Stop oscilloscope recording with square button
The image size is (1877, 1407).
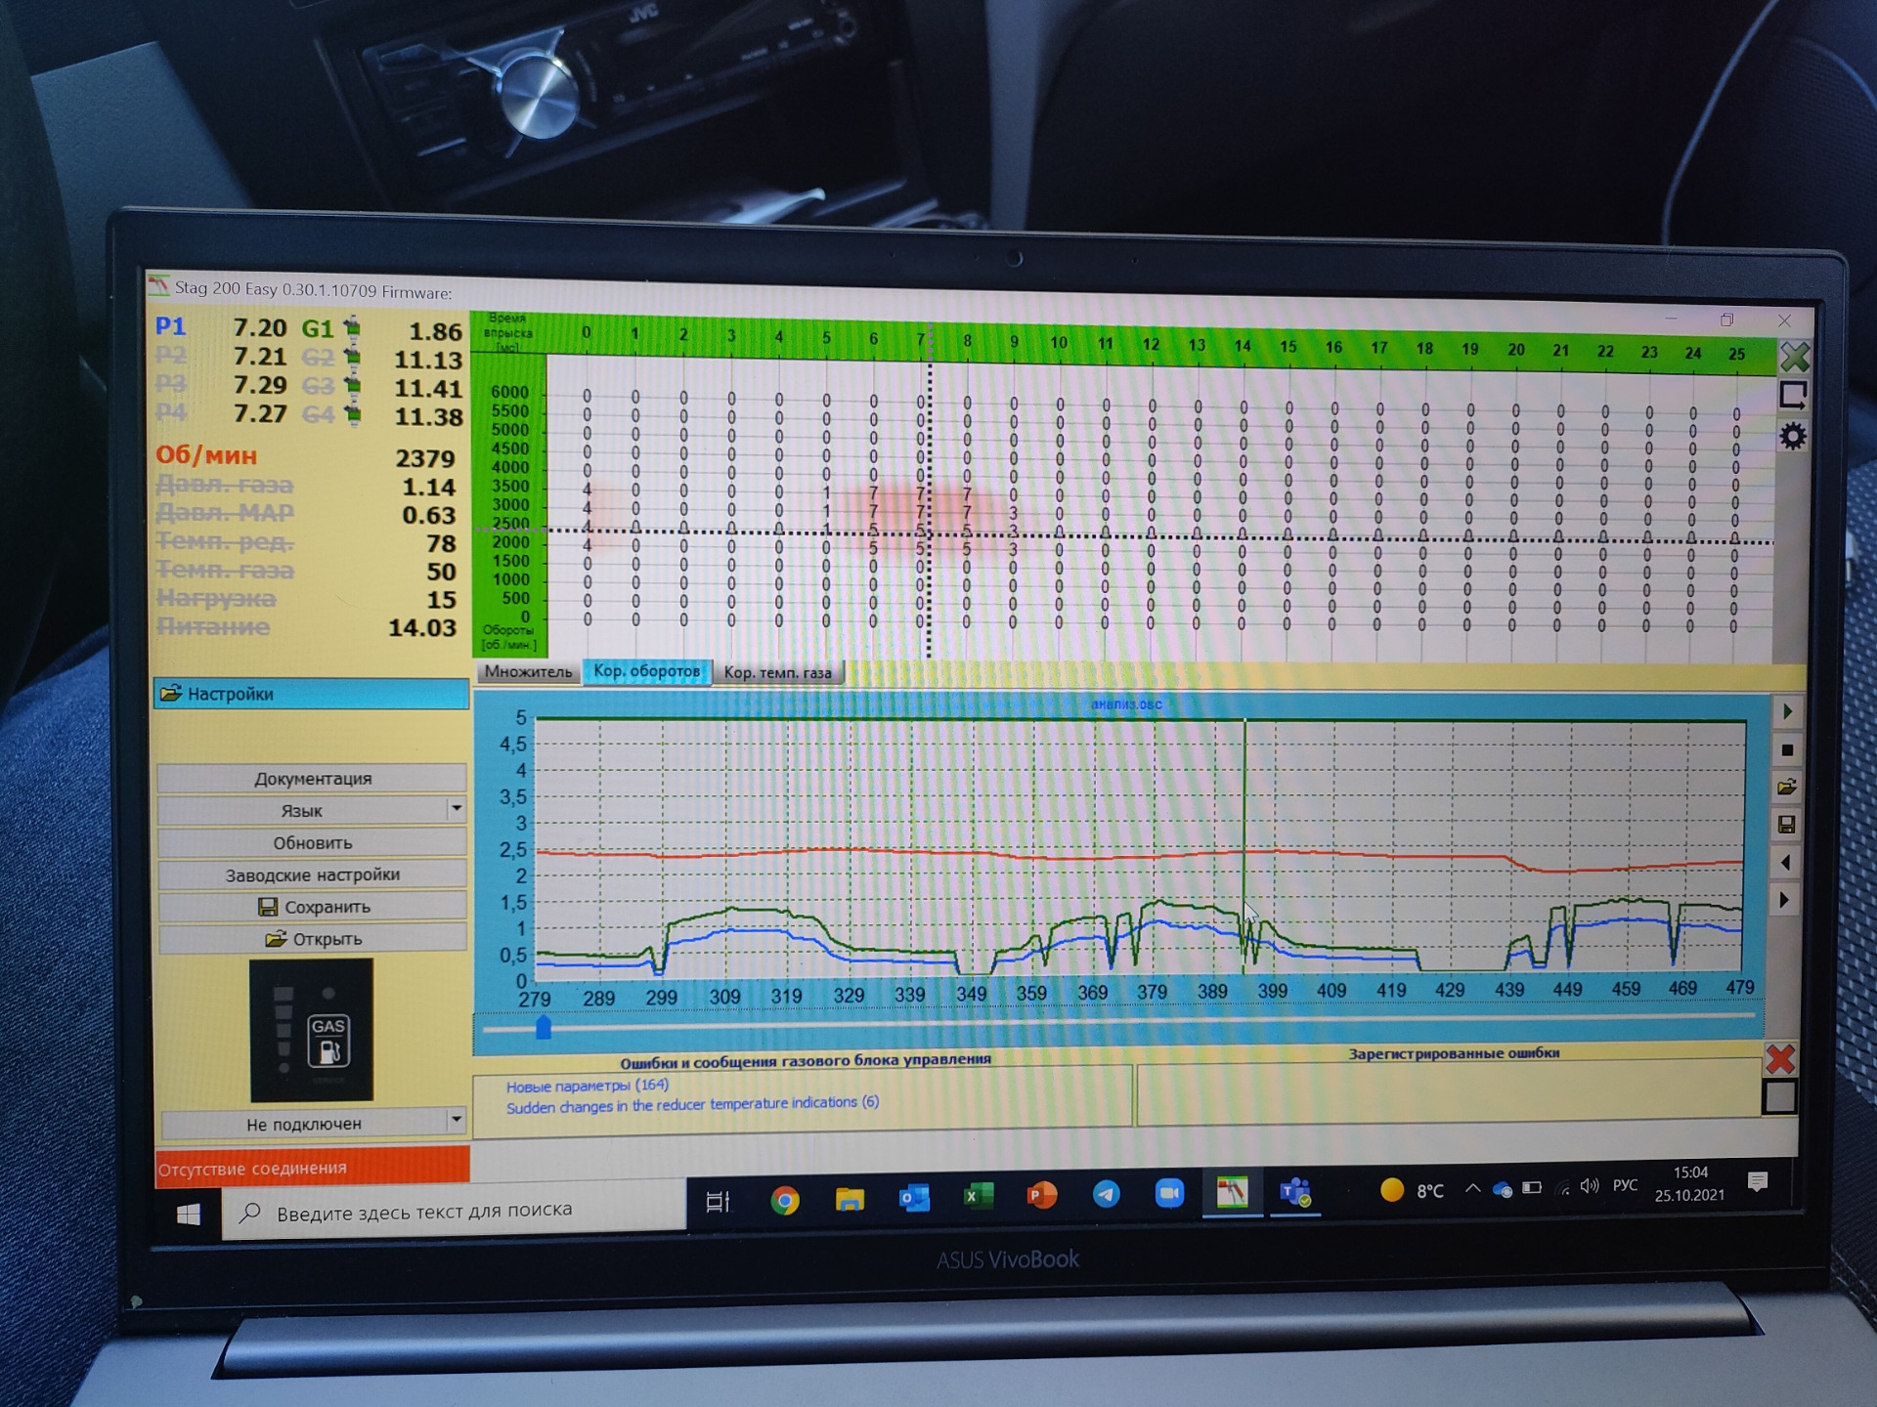pos(1787,750)
